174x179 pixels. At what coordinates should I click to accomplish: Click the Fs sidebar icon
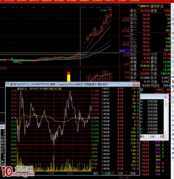(x=173, y=97)
